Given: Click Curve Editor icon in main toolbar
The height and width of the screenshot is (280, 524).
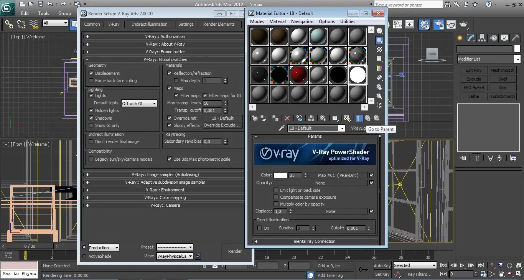Looking at the screenshot, I should (397, 25).
